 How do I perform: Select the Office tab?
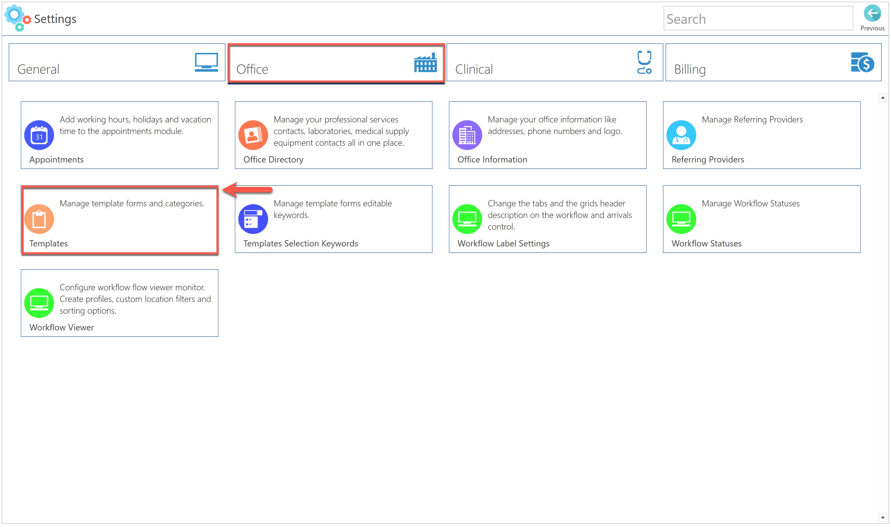(x=336, y=63)
